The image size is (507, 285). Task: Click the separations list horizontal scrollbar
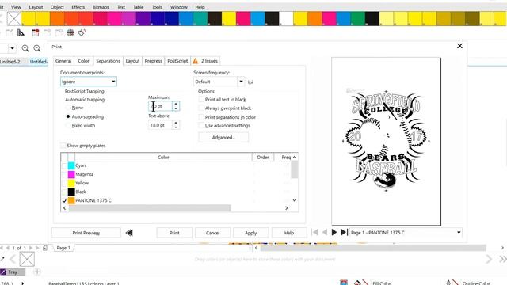click(150, 207)
